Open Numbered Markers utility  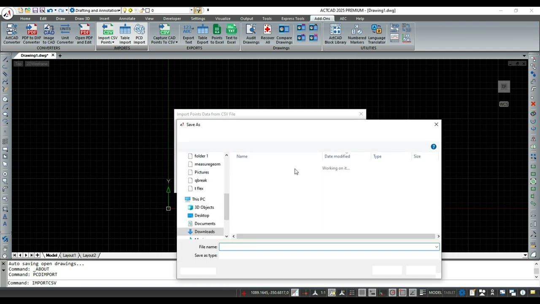(x=357, y=34)
